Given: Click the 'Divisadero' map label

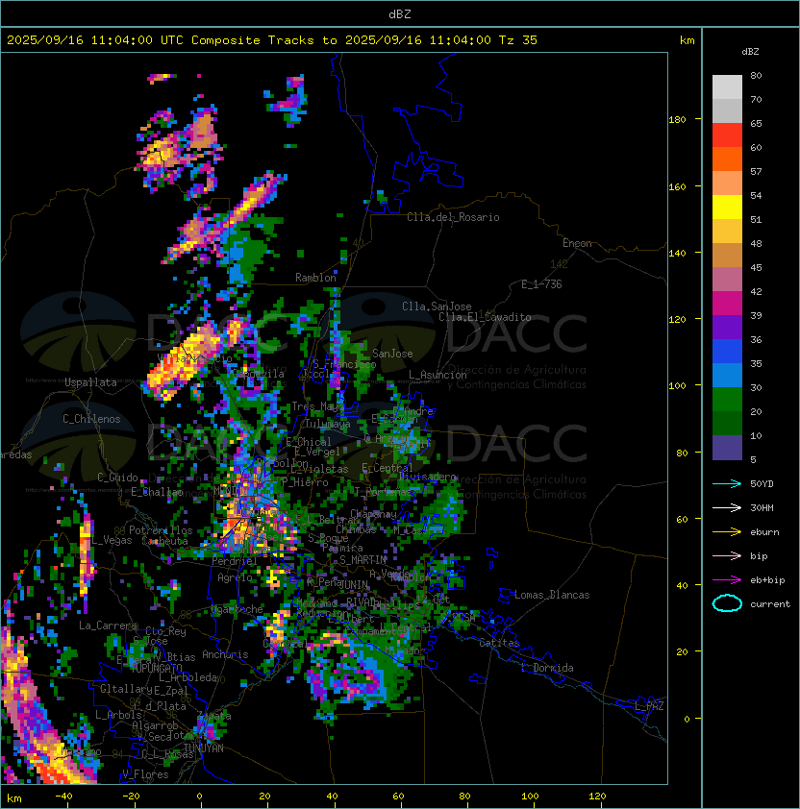Looking at the screenshot, I should coord(427,477).
